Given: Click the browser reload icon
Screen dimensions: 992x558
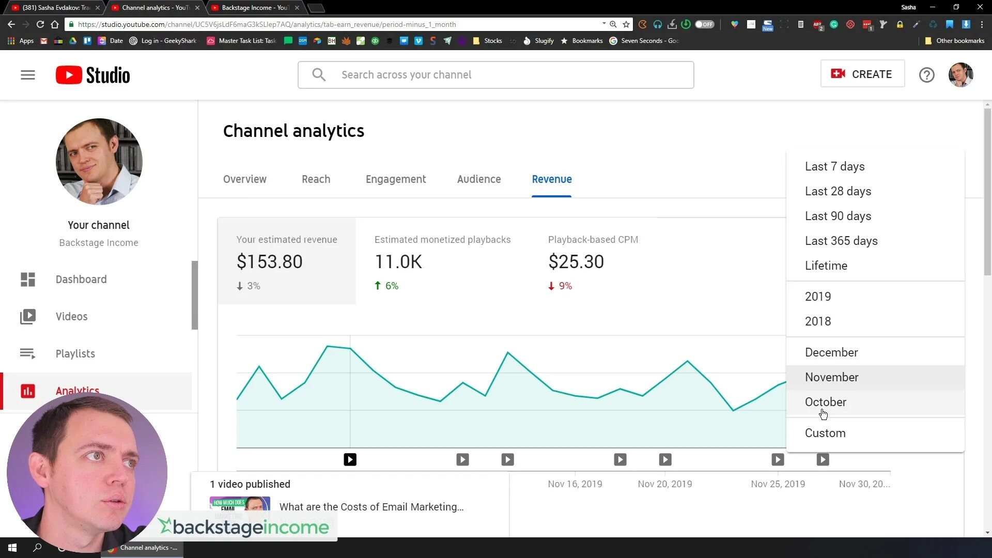Looking at the screenshot, I should (40, 24).
